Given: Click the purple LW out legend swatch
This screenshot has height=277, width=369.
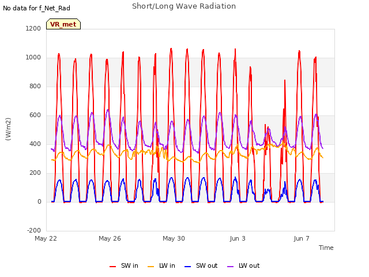Looking at the screenshot, I should tap(230, 267).
